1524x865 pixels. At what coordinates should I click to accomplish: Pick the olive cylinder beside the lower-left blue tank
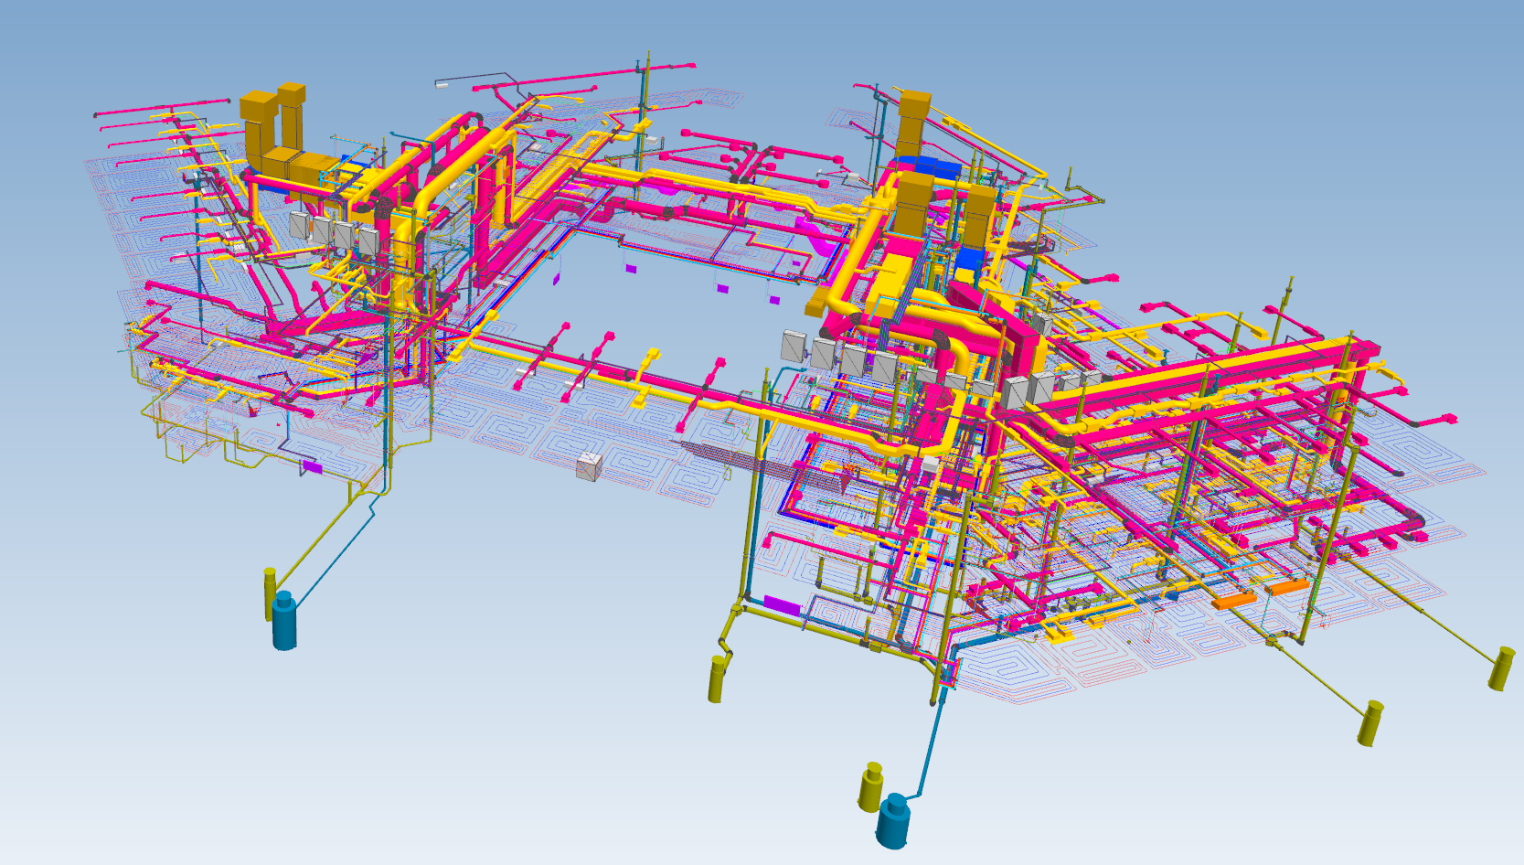click(270, 593)
